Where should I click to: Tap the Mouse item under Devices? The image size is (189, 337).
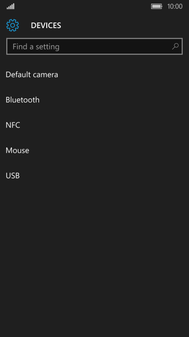(95, 151)
